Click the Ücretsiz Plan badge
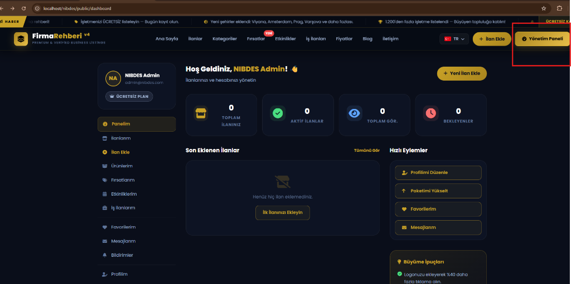The height and width of the screenshot is (284, 571). (x=129, y=97)
